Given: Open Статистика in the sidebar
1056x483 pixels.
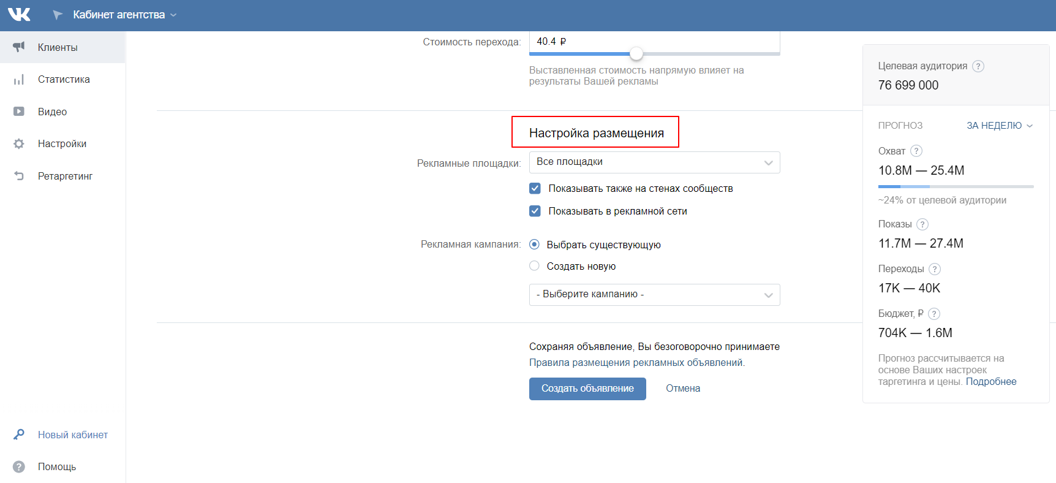Looking at the screenshot, I should [64, 79].
